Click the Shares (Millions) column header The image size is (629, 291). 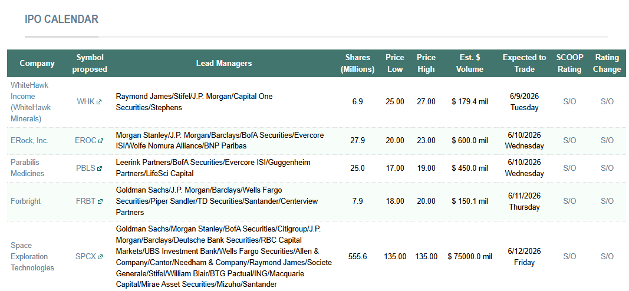pyautogui.click(x=357, y=64)
